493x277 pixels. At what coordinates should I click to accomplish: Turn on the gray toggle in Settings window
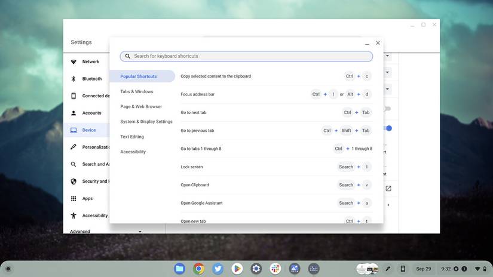tap(387, 109)
